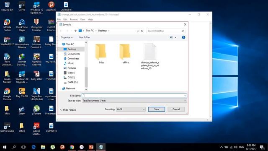268x151 pixels.
Task: Collapse folders with Hide Folders
Action: [x=68, y=110]
